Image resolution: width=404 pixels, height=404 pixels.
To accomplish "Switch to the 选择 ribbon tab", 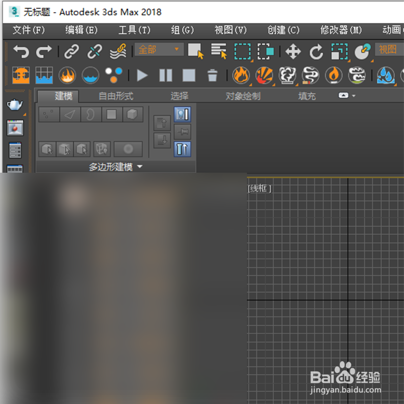I will click(179, 96).
